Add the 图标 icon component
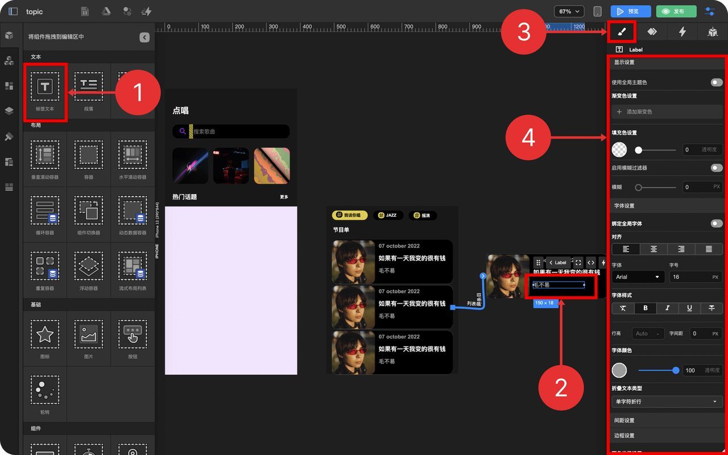 (x=45, y=339)
